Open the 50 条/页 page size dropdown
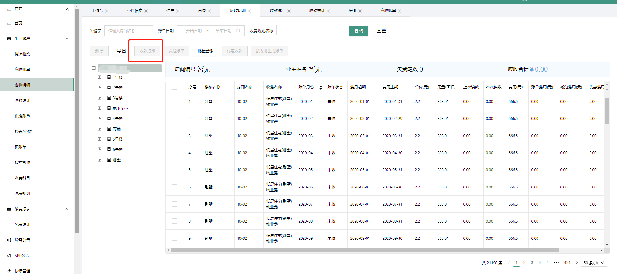Image resolution: width=617 pixels, height=274 pixels. pos(594,263)
